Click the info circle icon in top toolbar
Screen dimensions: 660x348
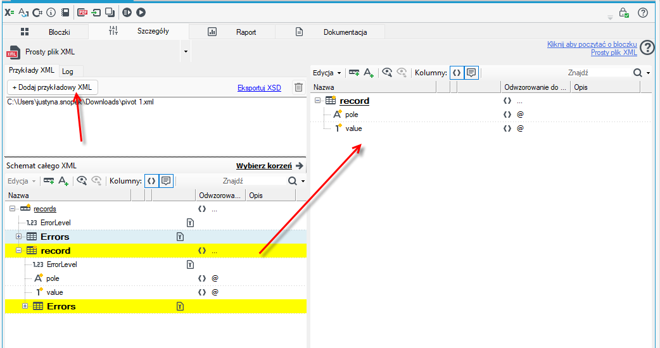click(x=51, y=13)
